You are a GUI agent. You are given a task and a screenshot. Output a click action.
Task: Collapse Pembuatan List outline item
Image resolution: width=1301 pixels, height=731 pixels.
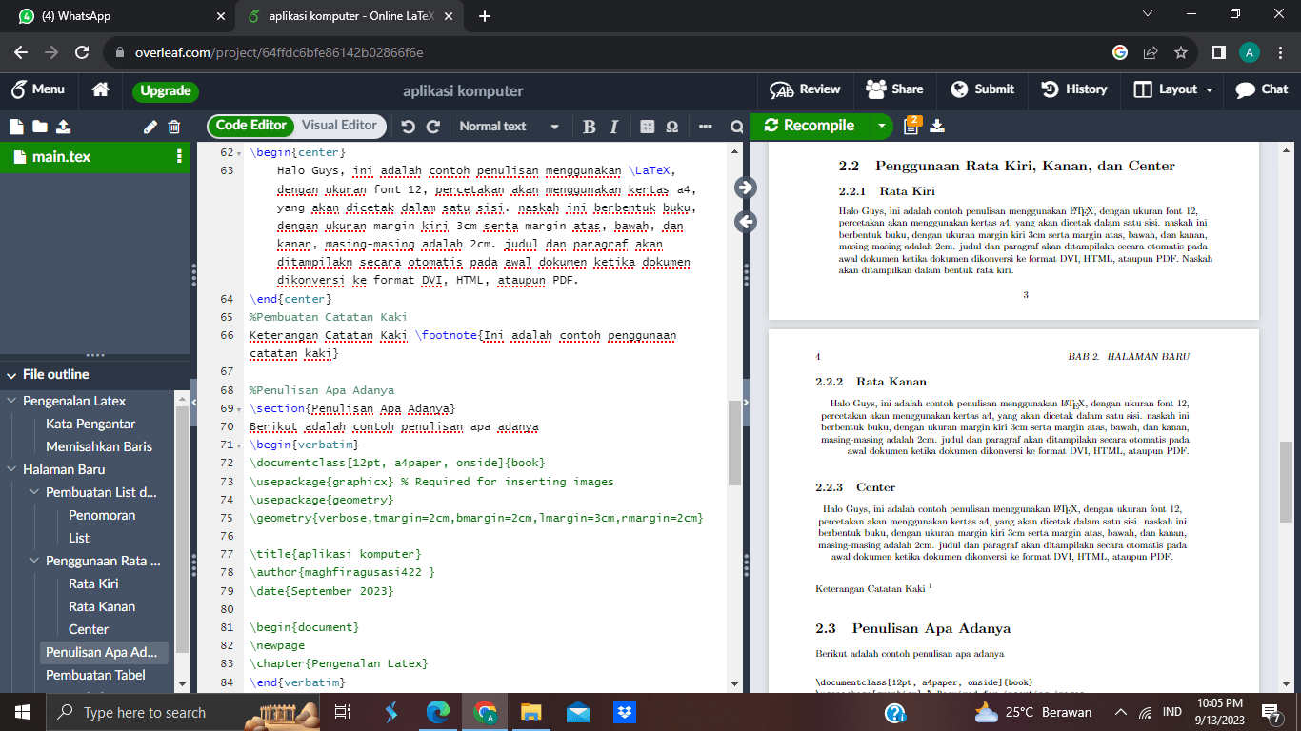click(x=34, y=492)
